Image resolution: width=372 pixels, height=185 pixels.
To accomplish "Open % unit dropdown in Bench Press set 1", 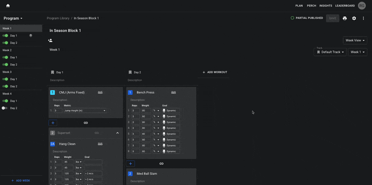I will coord(156,111).
